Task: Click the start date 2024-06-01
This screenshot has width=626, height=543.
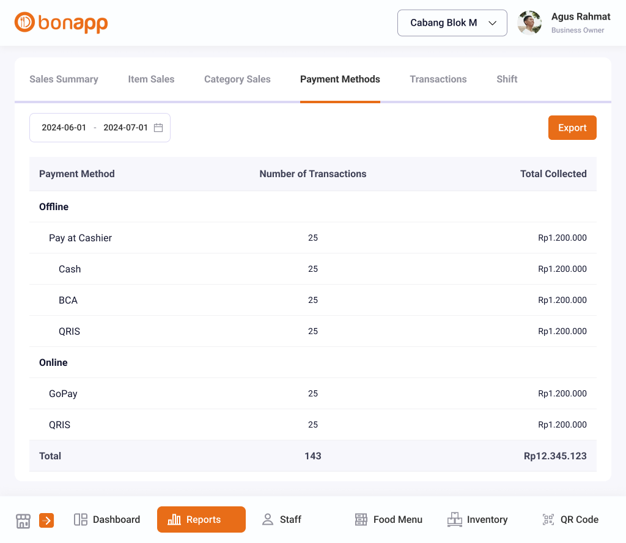Action: 64,128
